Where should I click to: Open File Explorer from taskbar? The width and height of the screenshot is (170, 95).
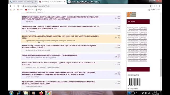[x=26, y=93]
